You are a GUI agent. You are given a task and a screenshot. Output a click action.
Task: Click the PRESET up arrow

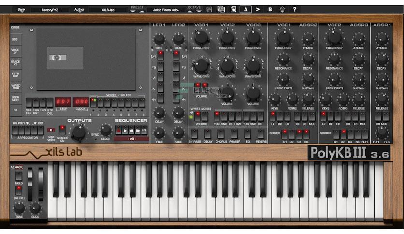click(x=142, y=11)
